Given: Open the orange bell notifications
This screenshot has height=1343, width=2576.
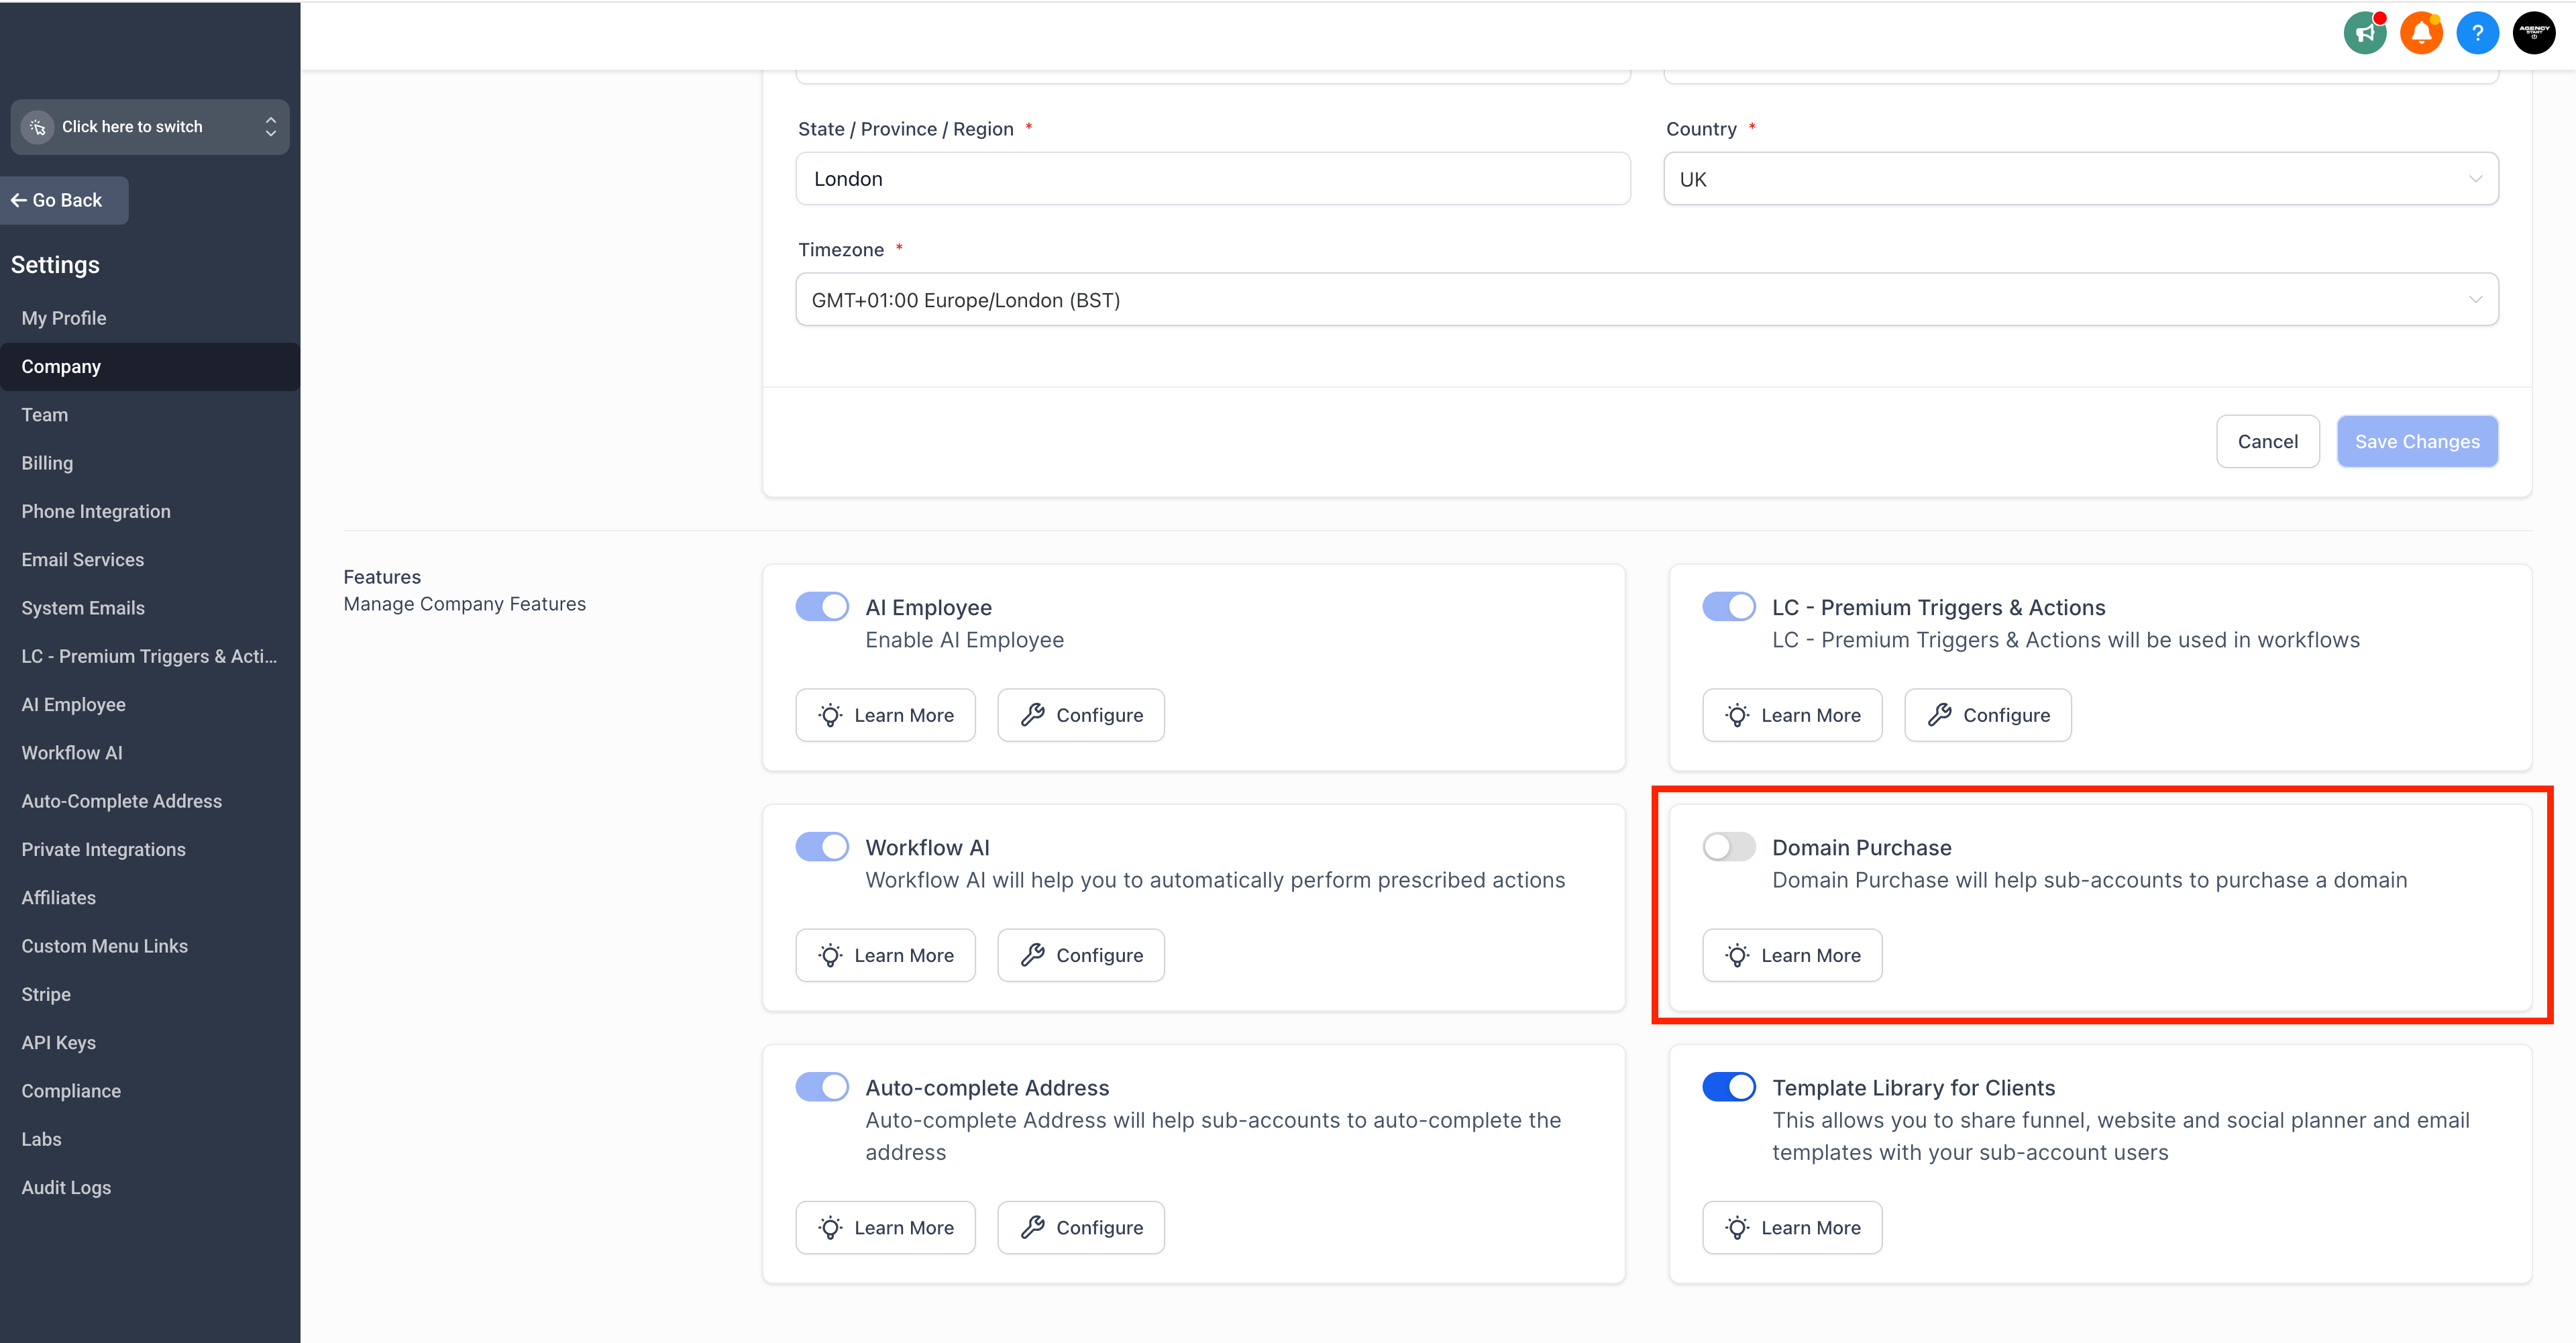Looking at the screenshot, I should pos(2421,33).
